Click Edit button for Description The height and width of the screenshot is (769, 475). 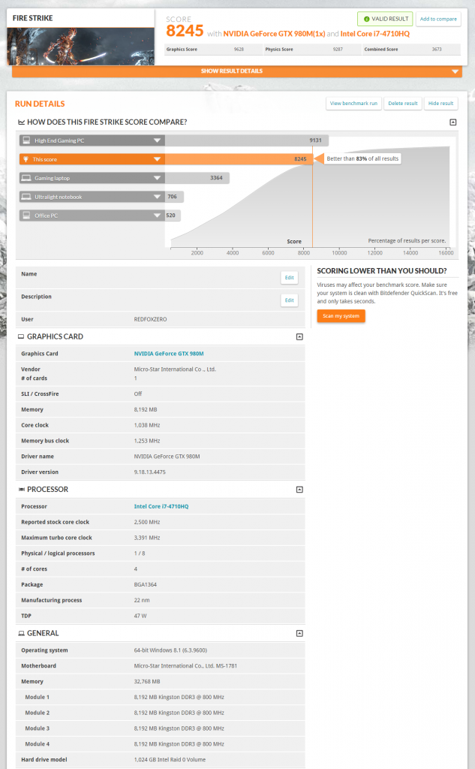(289, 300)
